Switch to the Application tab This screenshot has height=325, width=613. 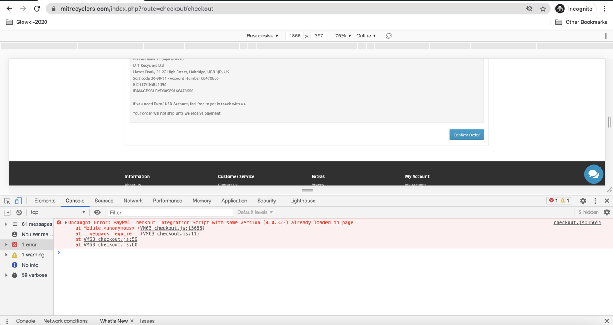[234, 201]
